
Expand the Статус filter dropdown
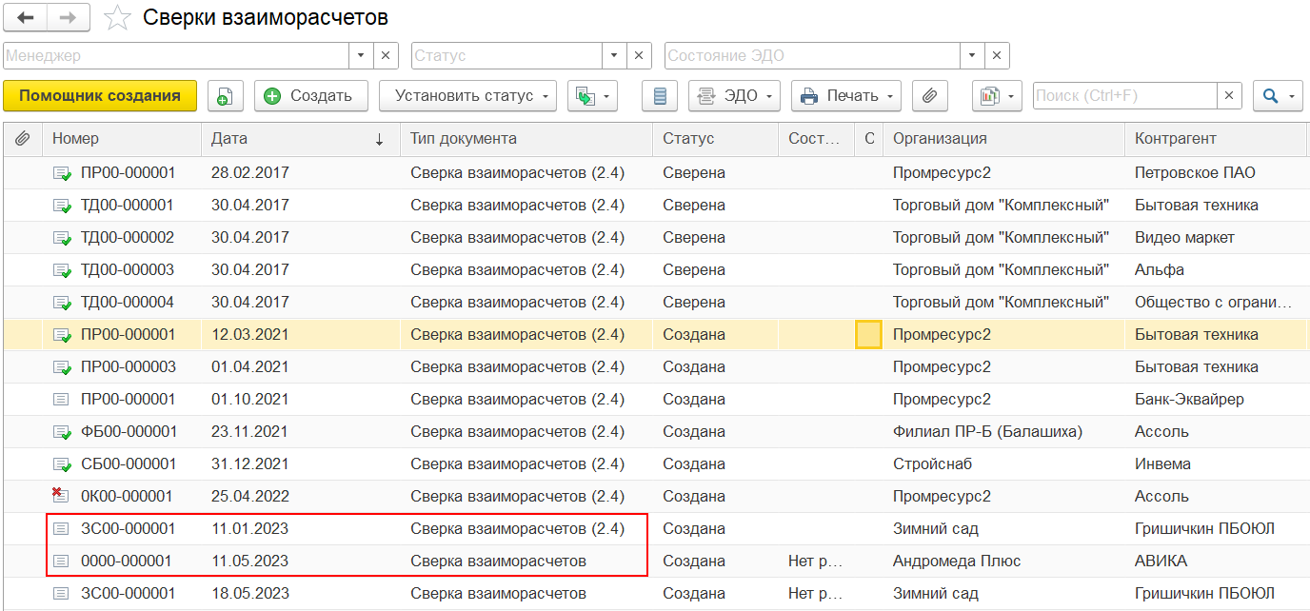tap(614, 55)
